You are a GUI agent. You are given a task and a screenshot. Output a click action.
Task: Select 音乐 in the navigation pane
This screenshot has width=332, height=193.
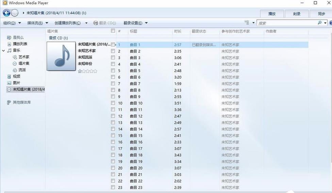pyautogui.click(x=16, y=50)
